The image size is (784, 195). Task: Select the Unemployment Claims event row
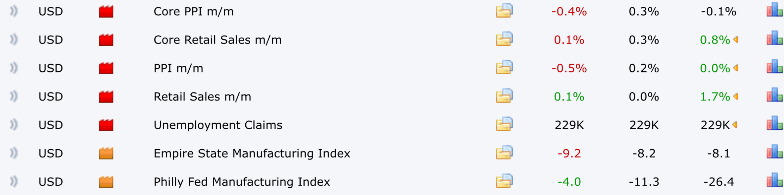click(x=392, y=125)
